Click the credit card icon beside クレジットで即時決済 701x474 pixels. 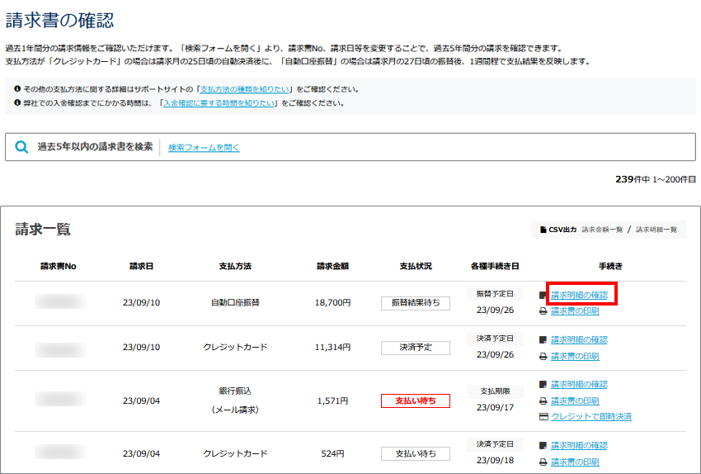coord(543,417)
